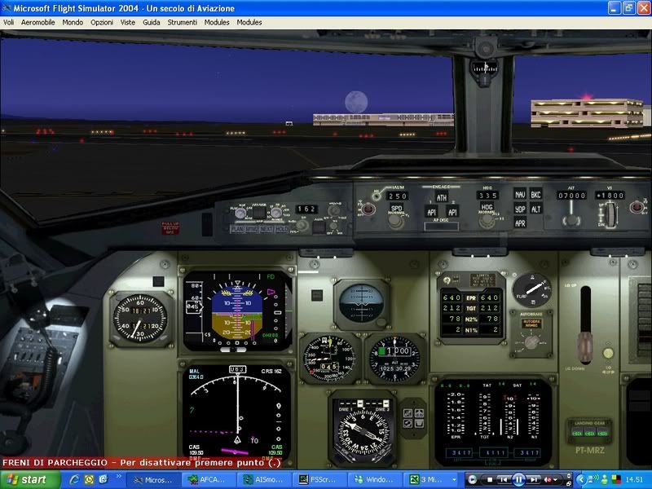This screenshot has width=652, height=489.
Task: Open the Viste menu
Action: point(128,23)
